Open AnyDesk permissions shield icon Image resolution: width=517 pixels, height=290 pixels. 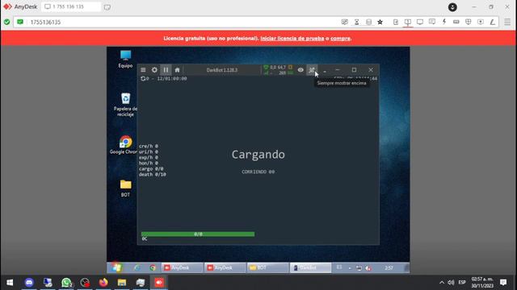click(469, 22)
